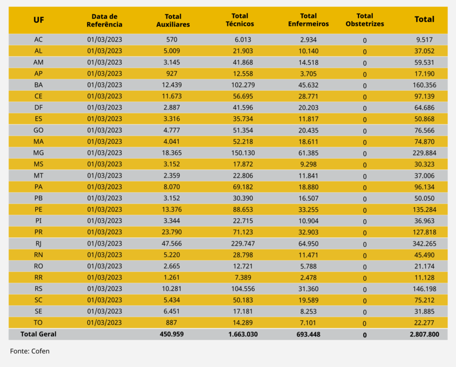Select the AC state cell
The image size is (456, 367).
[x=38, y=39]
